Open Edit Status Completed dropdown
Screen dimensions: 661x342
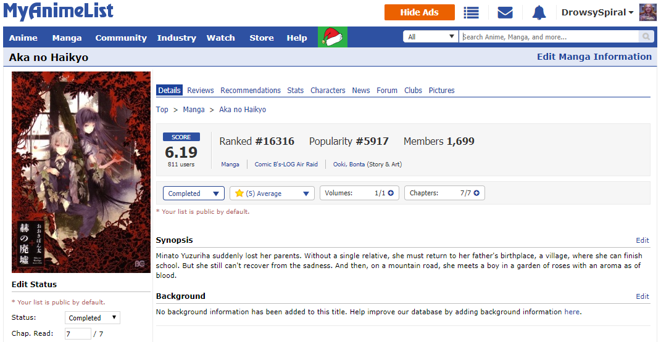(x=93, y=317)
